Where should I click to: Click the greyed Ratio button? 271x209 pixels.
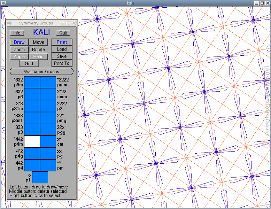click(38, 56)
